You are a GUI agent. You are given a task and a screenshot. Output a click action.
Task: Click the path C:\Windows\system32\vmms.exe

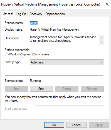[x=27, y=54]
